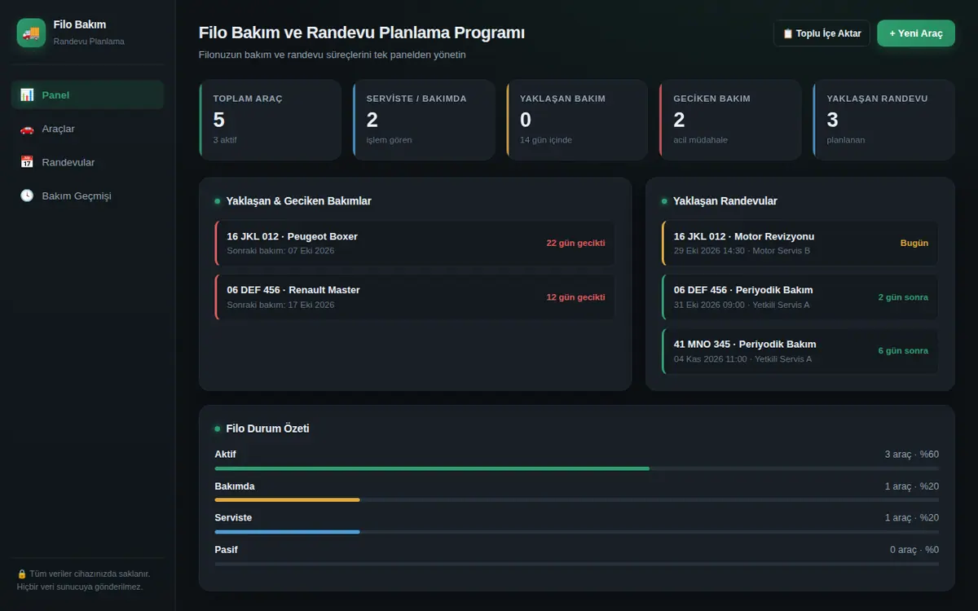The image size is (978, 611).
Task: Open the 16 JKL 012 Peugeot Boxer entry
Action: click(x=415, y=243)
